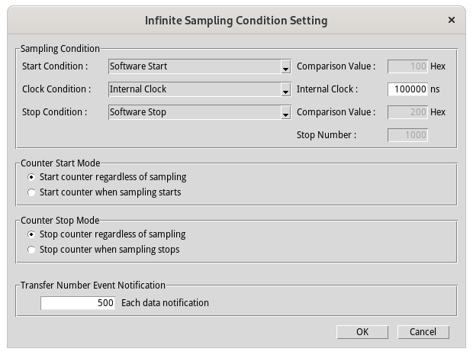Click the Comparison Value field showing 200
The height and width of the screenshot is (355, 473).
coord(408,112)
